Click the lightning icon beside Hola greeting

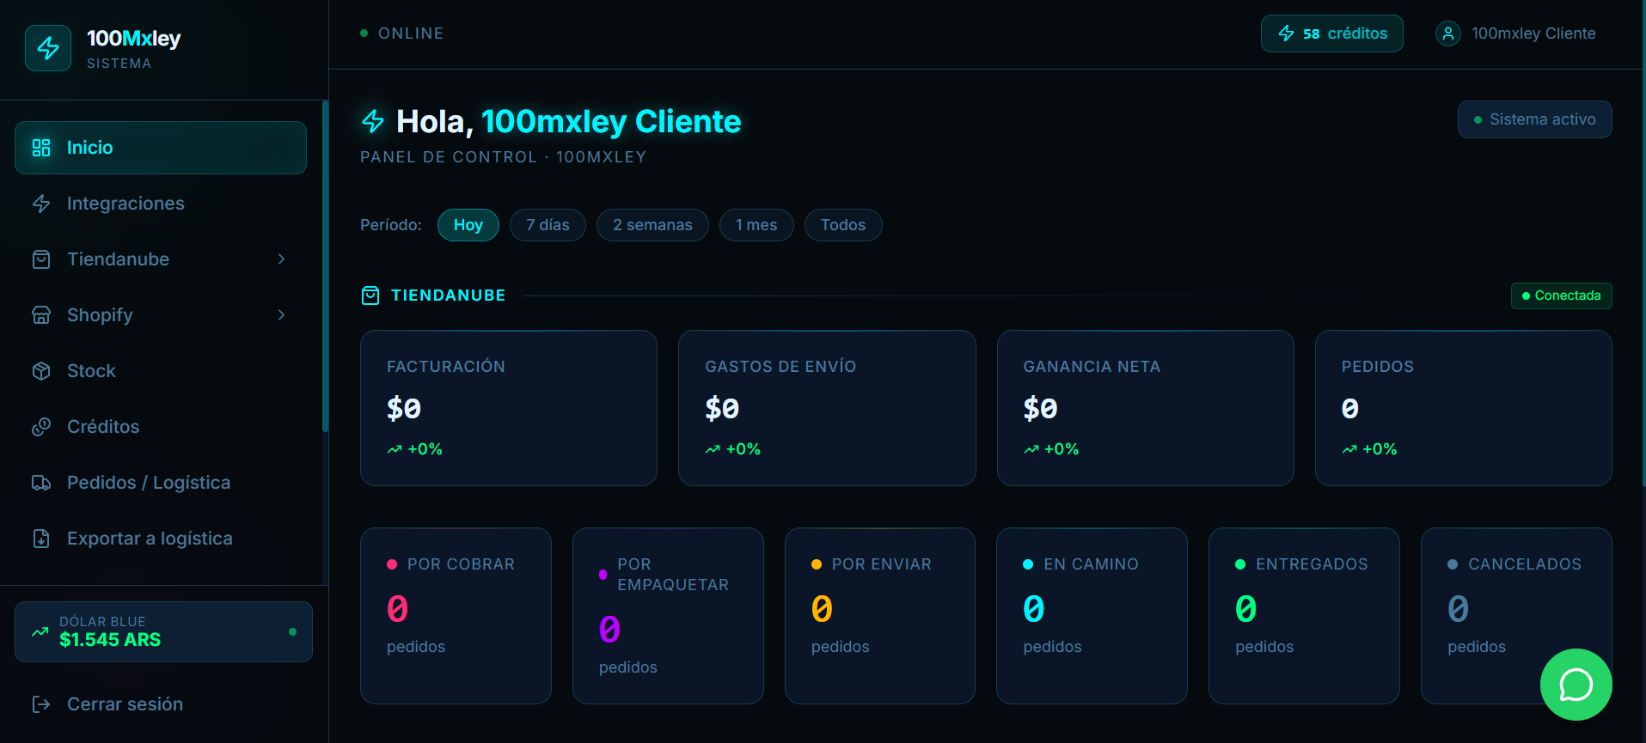click(373, 121)
